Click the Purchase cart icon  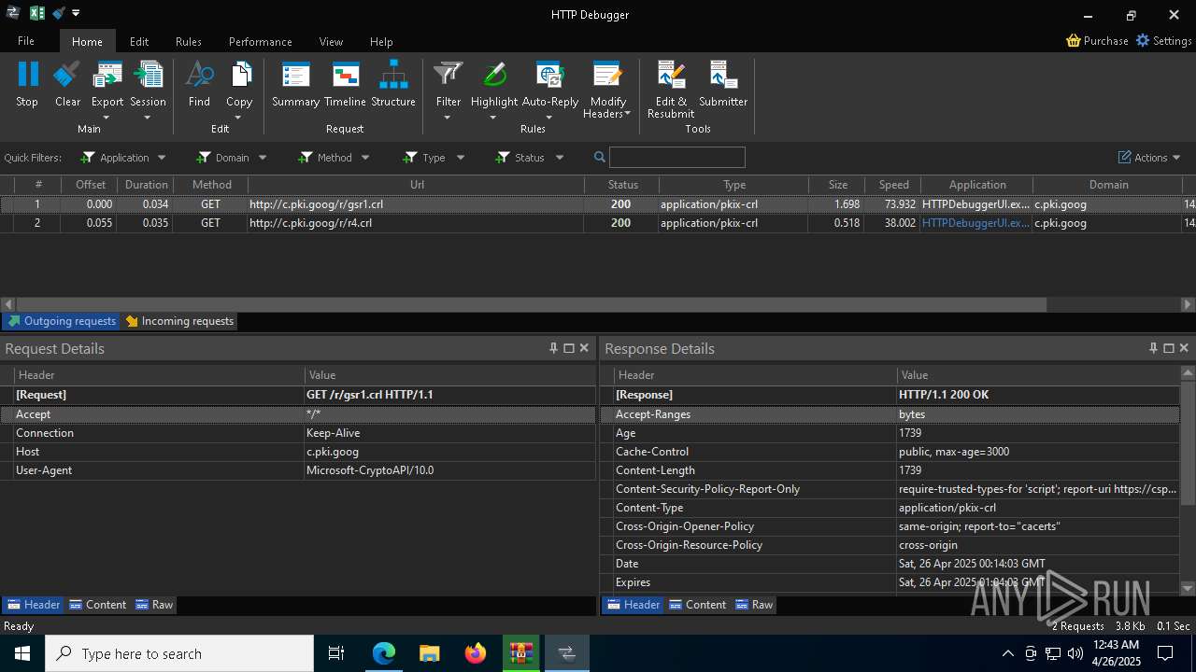[x=1074, y=41]
